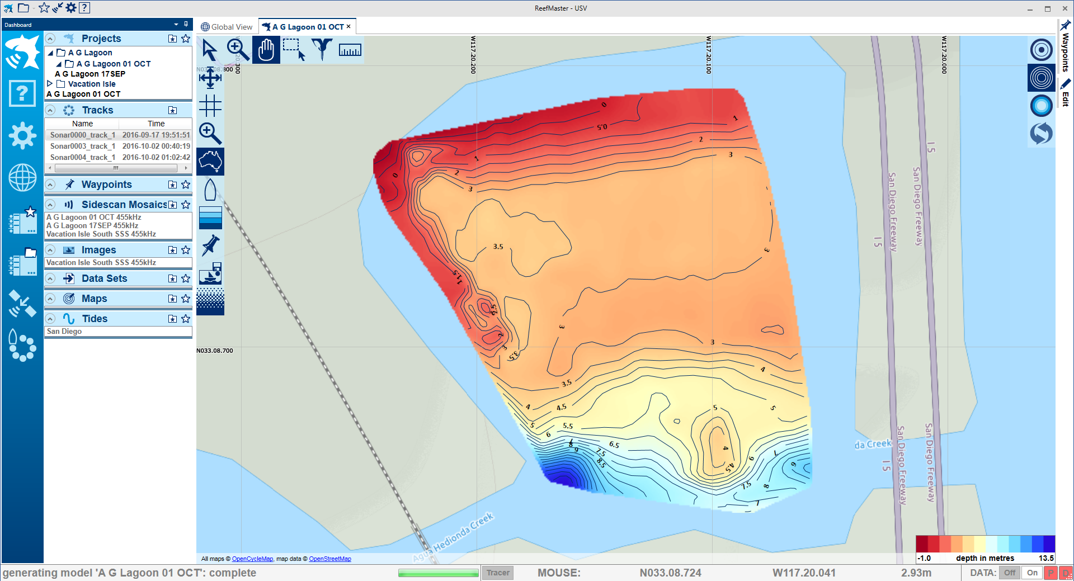The width and height of the screenshot is (1074, 581).
Task: Open the OpenCycleMap link
Action: point(252,559)
